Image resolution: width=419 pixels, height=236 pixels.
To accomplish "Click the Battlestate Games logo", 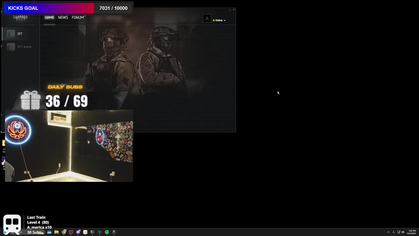I will pyautogui.click(x=20, y=17).
